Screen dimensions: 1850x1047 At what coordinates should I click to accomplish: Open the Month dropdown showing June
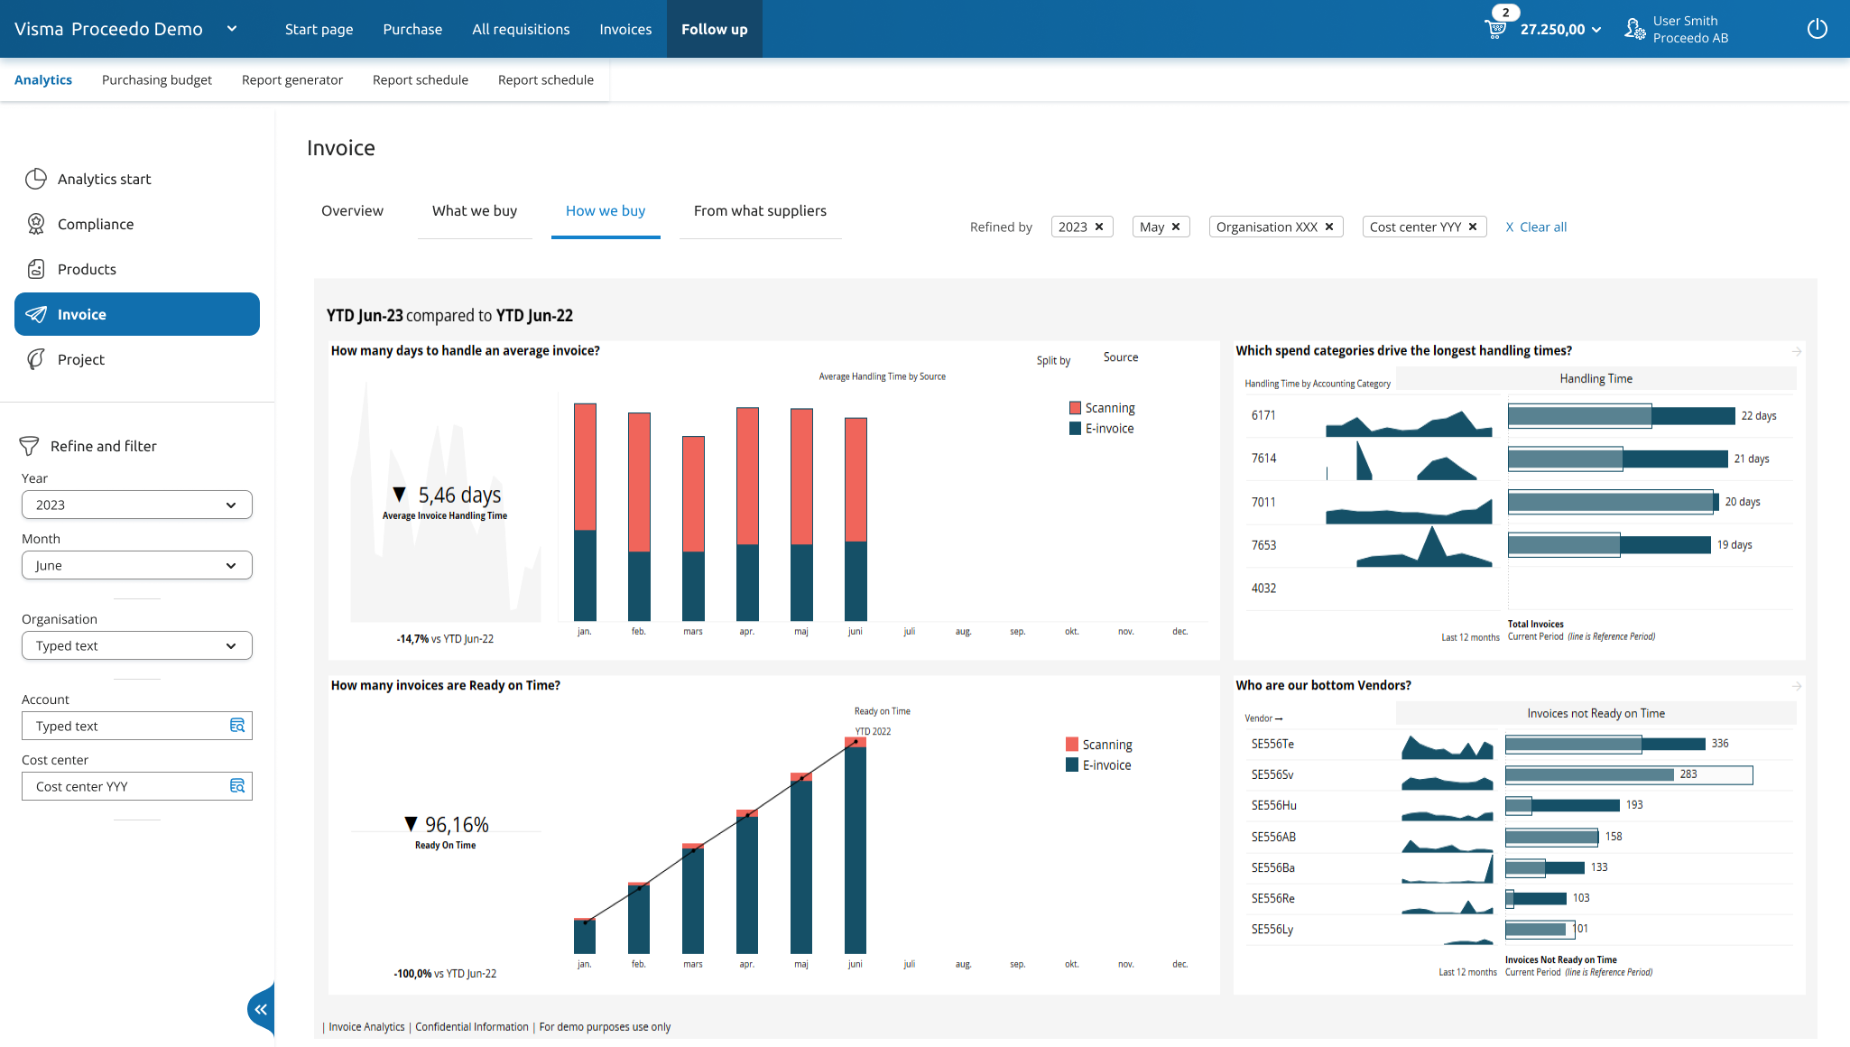click(x=137, y=565)
